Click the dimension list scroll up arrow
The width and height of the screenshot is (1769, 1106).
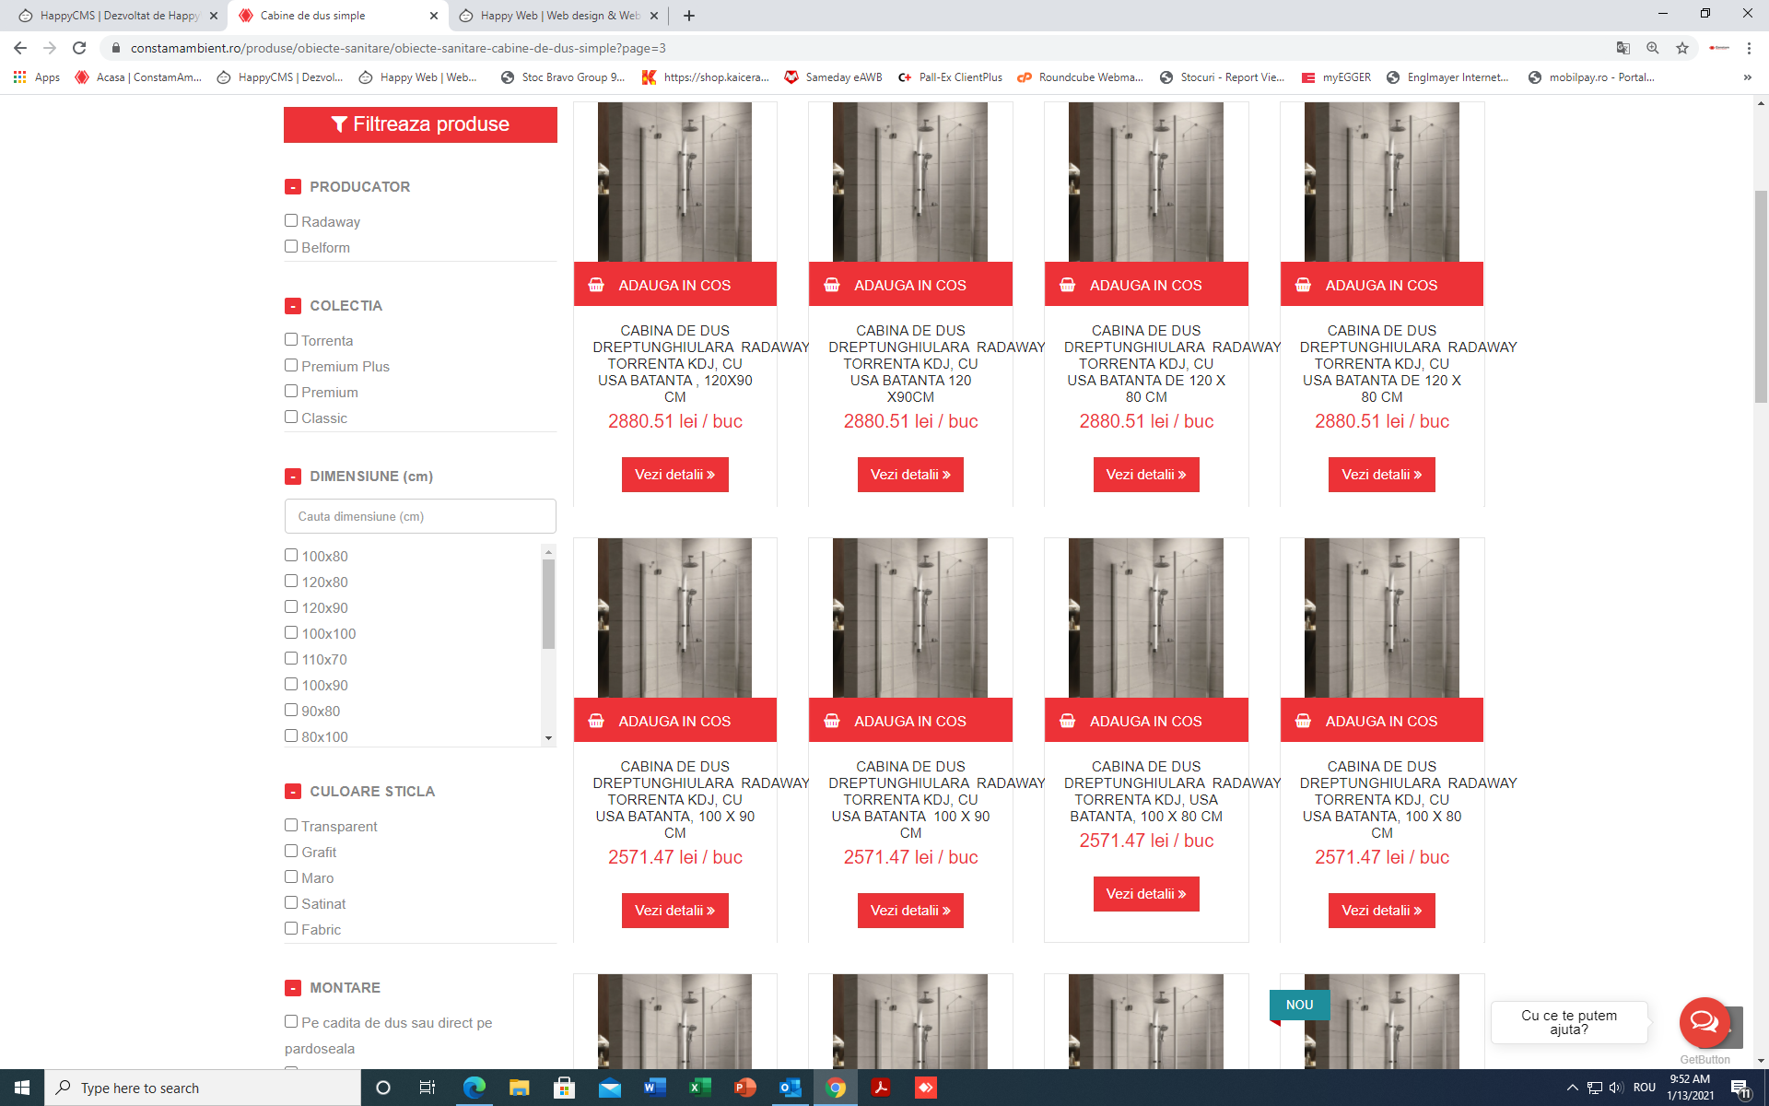(548, 551)
